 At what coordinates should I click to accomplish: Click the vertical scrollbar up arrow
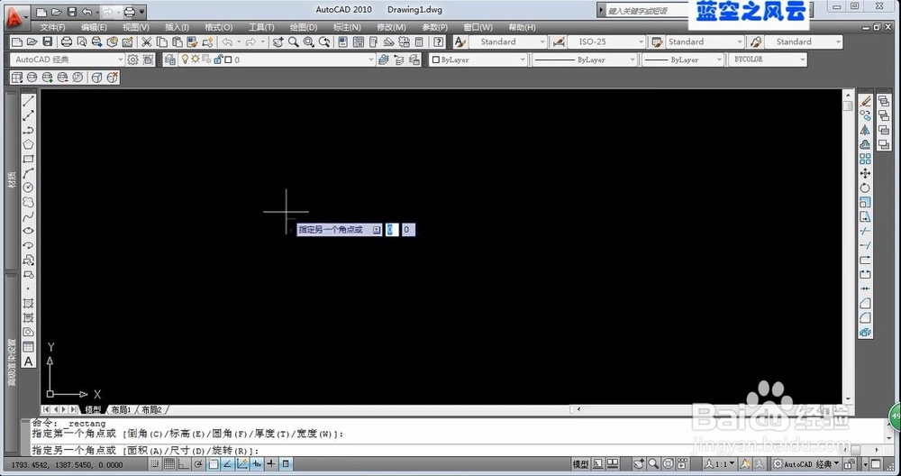click(848, 95)
